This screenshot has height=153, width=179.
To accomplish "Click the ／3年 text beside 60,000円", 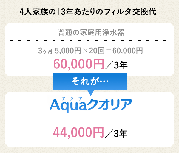I will click(x=116, y=65).
